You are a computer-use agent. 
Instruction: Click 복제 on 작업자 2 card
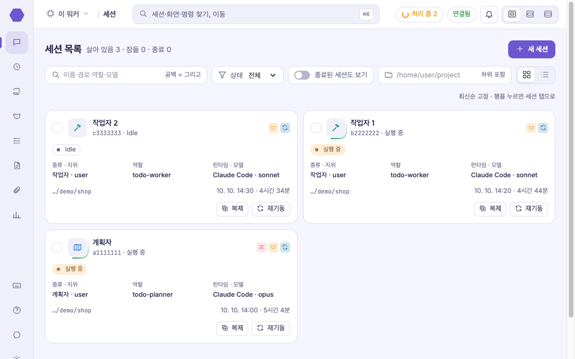click(232, 209)
